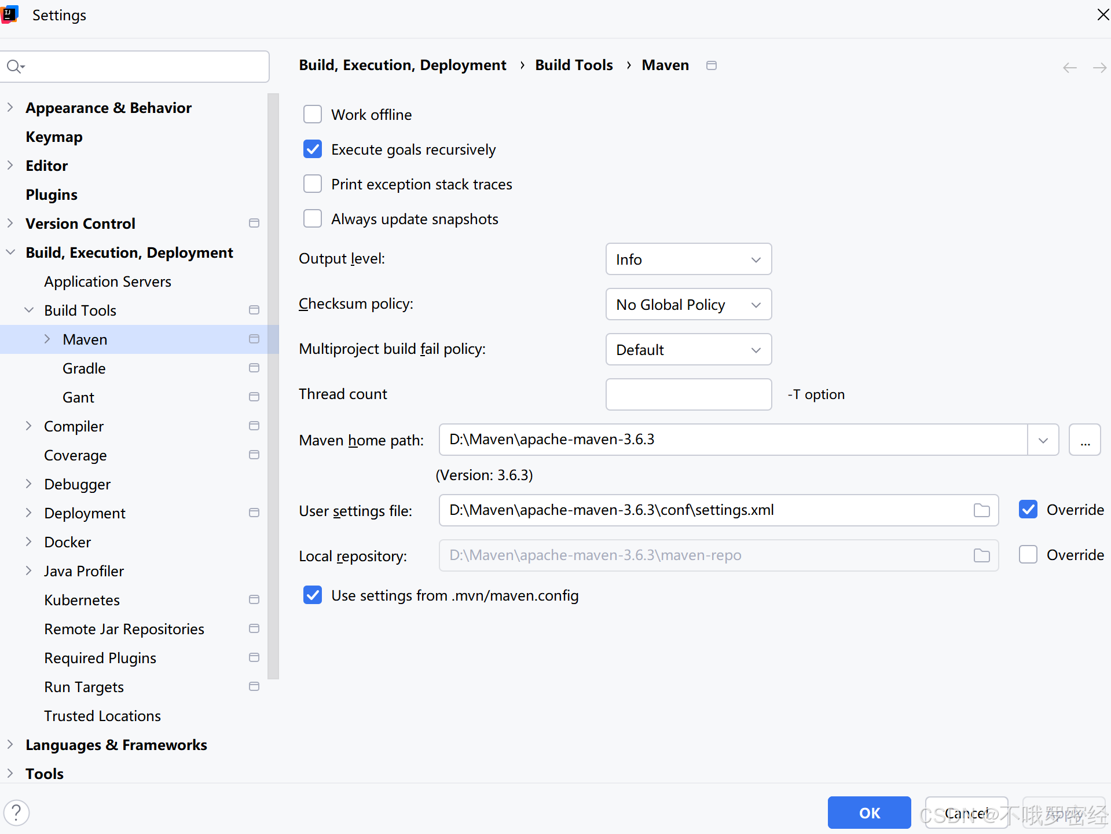Uncheck Execute goals recursively
The image size is (1111, 834).
pos(313,149)
